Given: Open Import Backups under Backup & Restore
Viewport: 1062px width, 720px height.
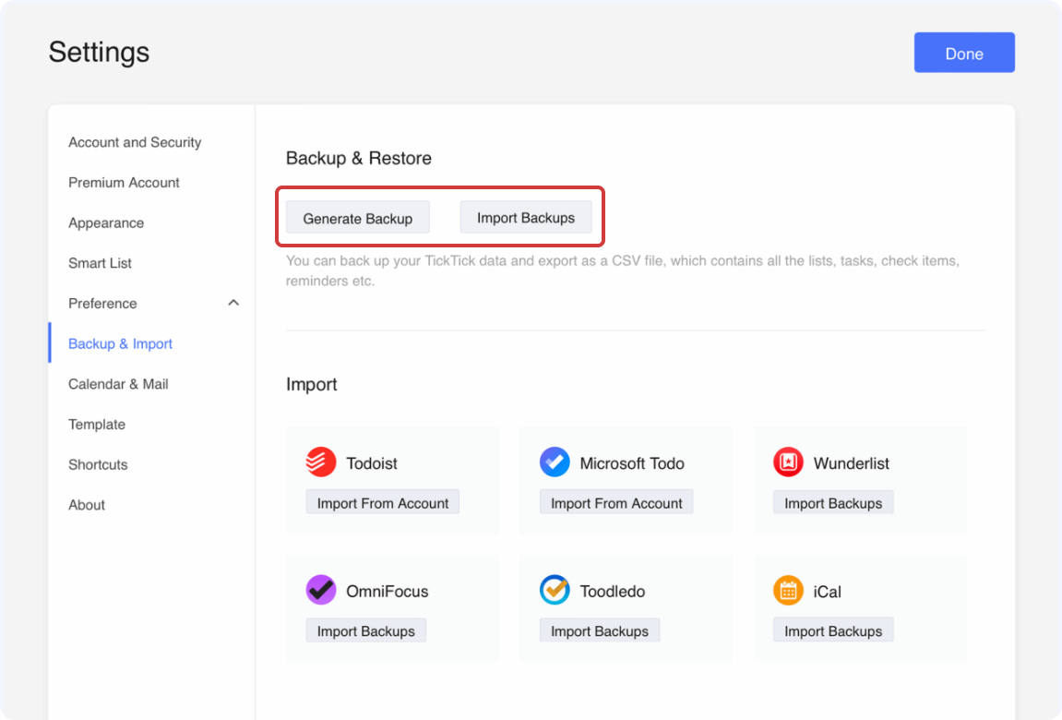Looking at the screenshot, I should [x=526, y=217].
